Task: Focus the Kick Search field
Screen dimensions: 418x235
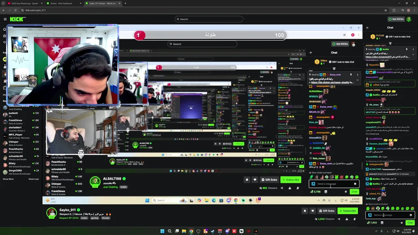Action: point(209,19)
